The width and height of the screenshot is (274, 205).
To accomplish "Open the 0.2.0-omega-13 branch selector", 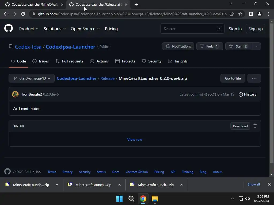I will coord(32,78).
